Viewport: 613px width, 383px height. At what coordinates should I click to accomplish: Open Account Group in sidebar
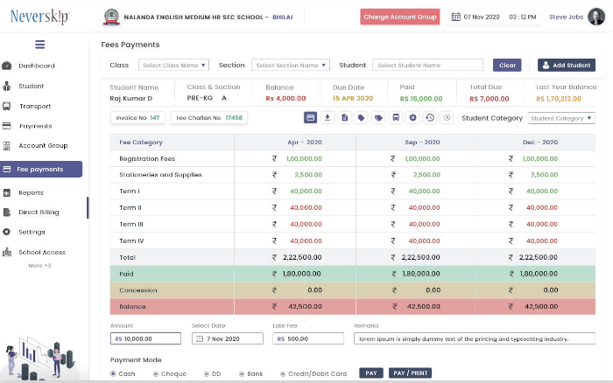point(43,146)
